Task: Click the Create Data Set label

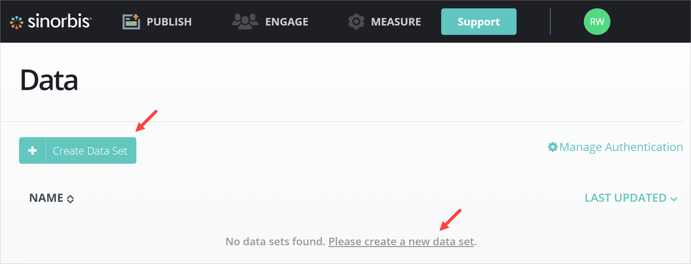Action: 90,151
